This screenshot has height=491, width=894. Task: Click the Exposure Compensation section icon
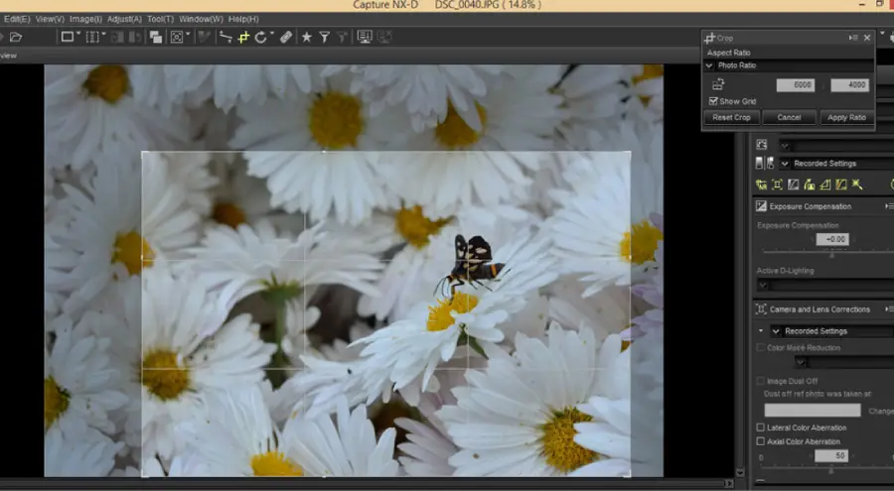click(761, 206)
